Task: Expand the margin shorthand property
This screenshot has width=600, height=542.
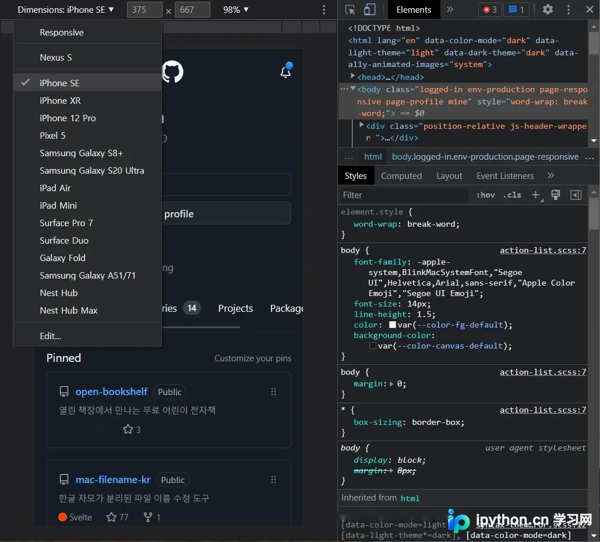Action: coord(391,383)
